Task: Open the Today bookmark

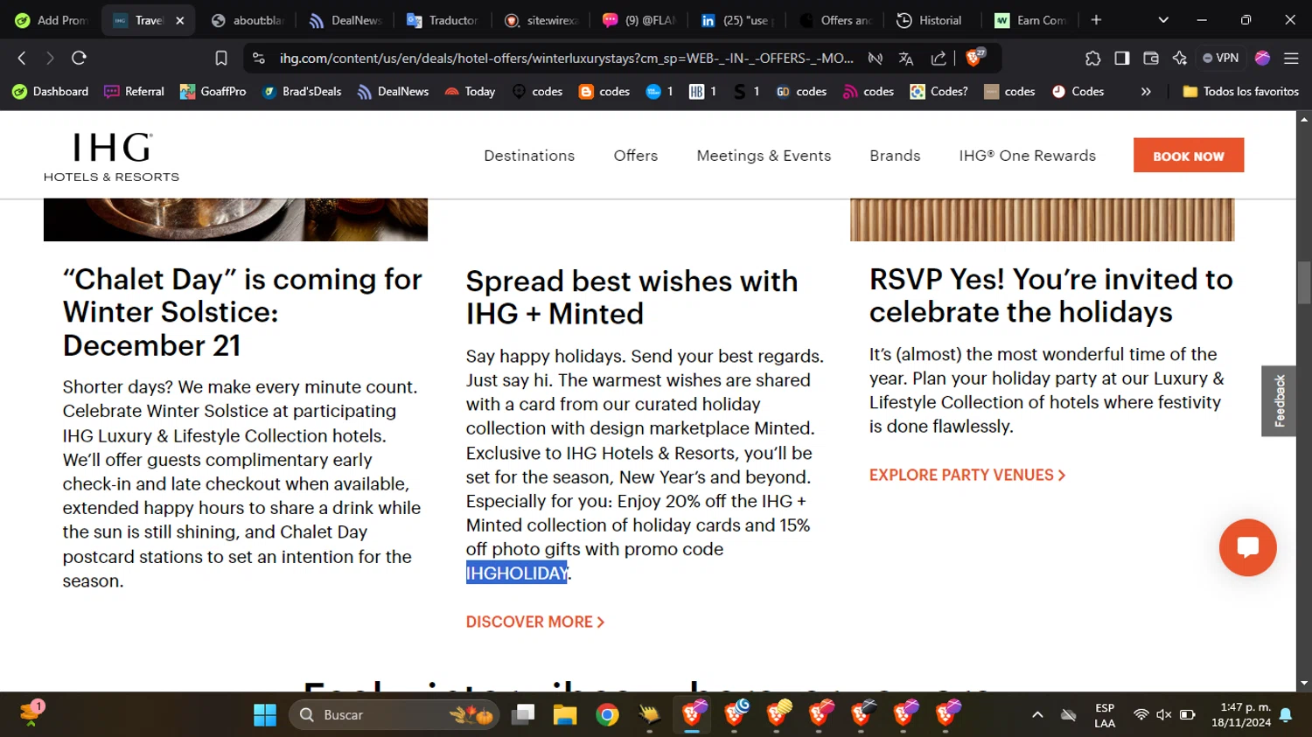Action: 470,91
